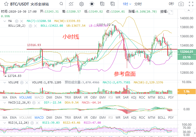Remove the MA indicator
This screenshot has width=196, height=137.
coord(22,21)
